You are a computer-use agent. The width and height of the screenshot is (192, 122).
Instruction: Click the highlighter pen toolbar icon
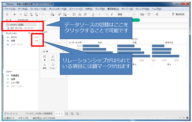click(93, 14)
